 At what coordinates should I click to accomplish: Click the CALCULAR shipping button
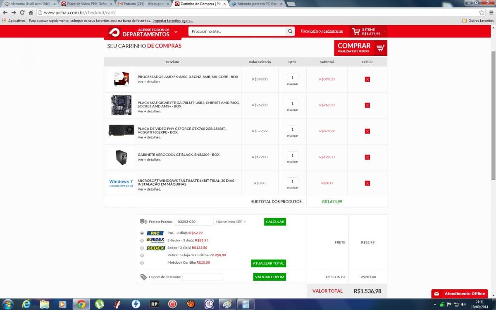(x=275, y=222)
